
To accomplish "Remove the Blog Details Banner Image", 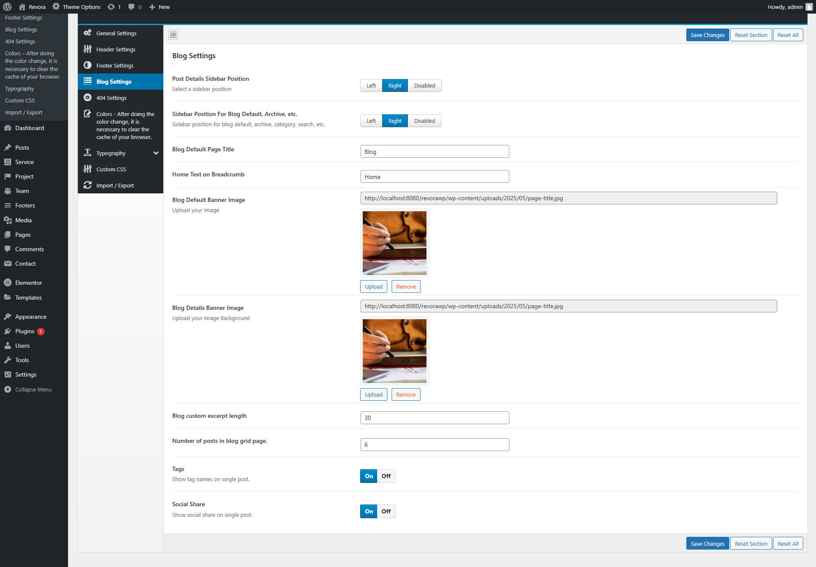I will (406, 394).
